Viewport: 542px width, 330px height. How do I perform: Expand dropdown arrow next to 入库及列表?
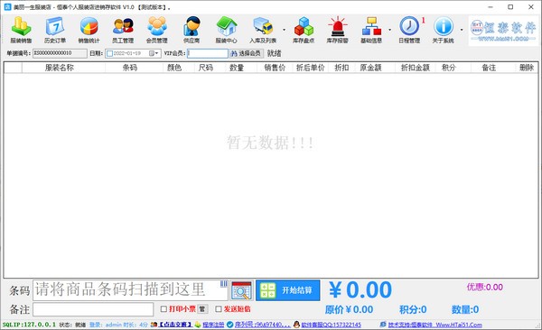coord(285,30)
